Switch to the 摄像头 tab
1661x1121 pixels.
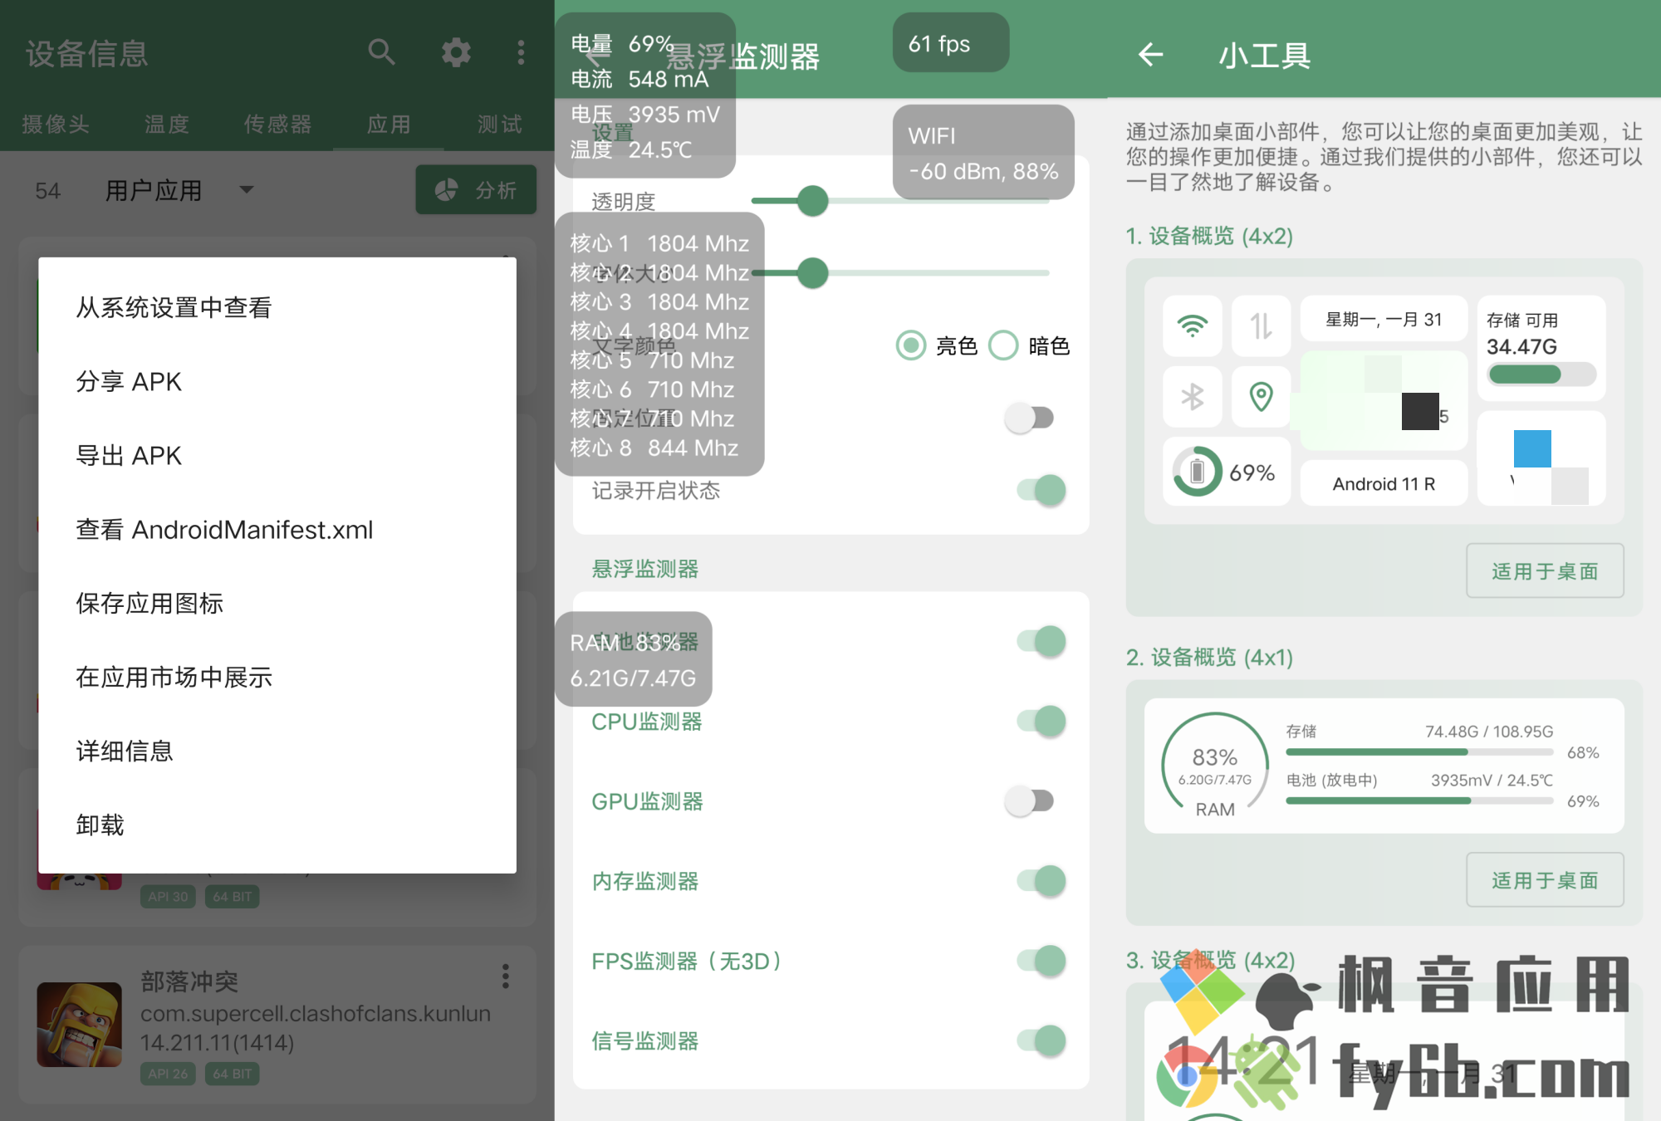point(56,124)
